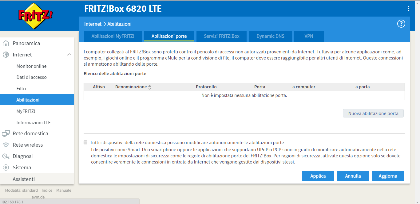This screenshot has width=420, height=204.
Task: Open the Dynamic DNS tab
Action: click(270, 36)
